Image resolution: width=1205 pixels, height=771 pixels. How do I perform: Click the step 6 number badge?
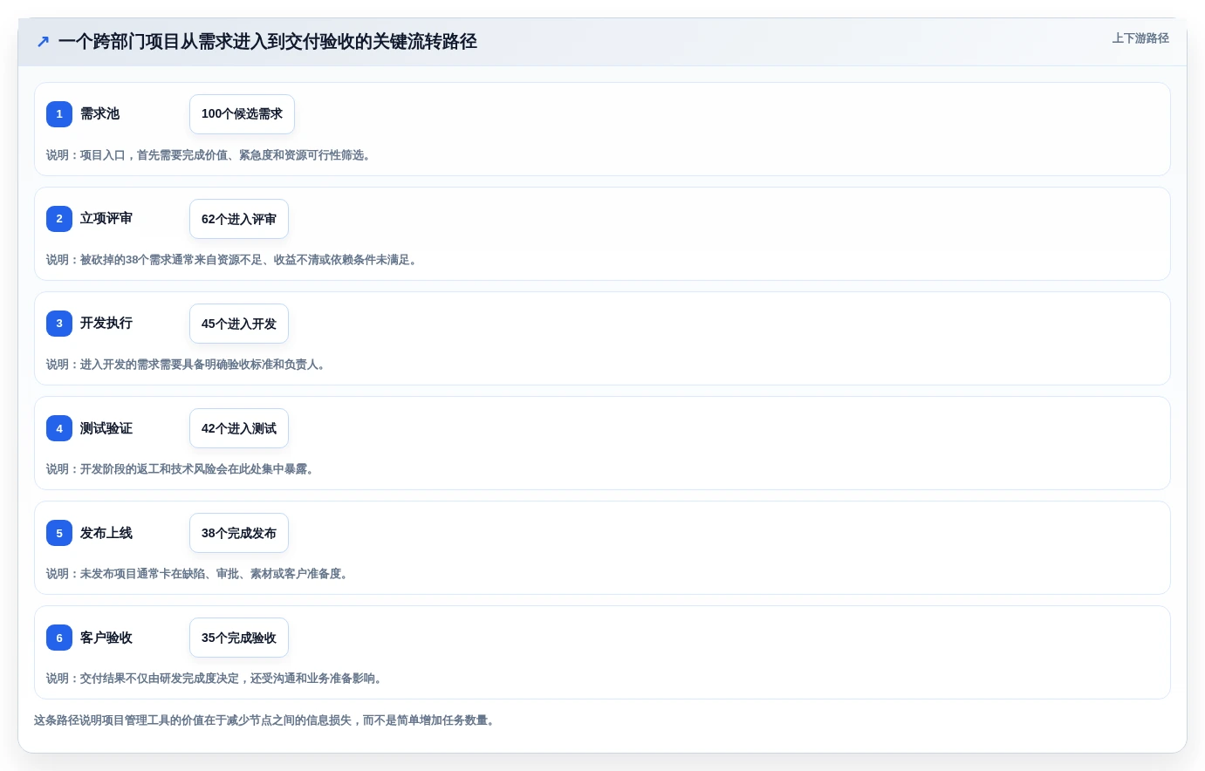[59, 638]
